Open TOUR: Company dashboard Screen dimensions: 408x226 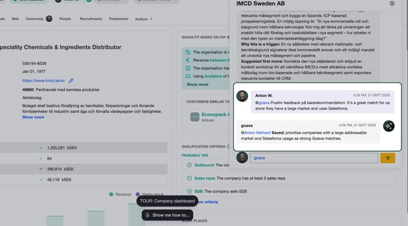pyautogui.click(x=167, y=201)
